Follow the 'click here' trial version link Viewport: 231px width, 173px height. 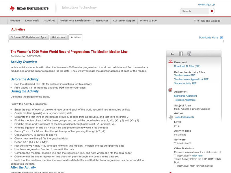click(x=197, y=156)
